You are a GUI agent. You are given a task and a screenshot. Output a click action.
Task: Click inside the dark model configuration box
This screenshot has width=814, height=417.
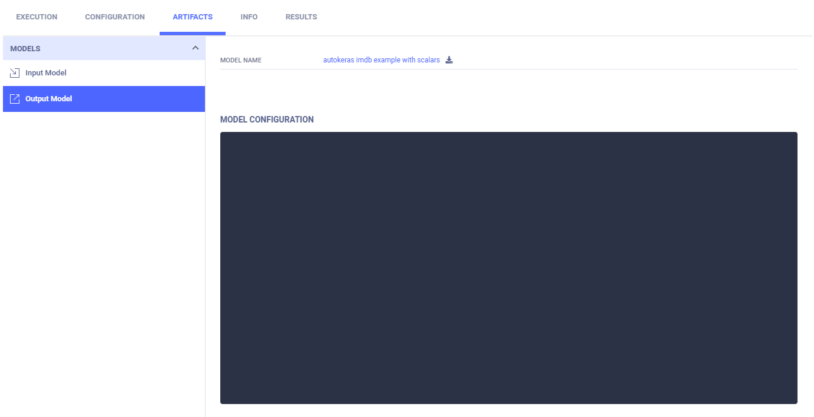coord(508,267)
